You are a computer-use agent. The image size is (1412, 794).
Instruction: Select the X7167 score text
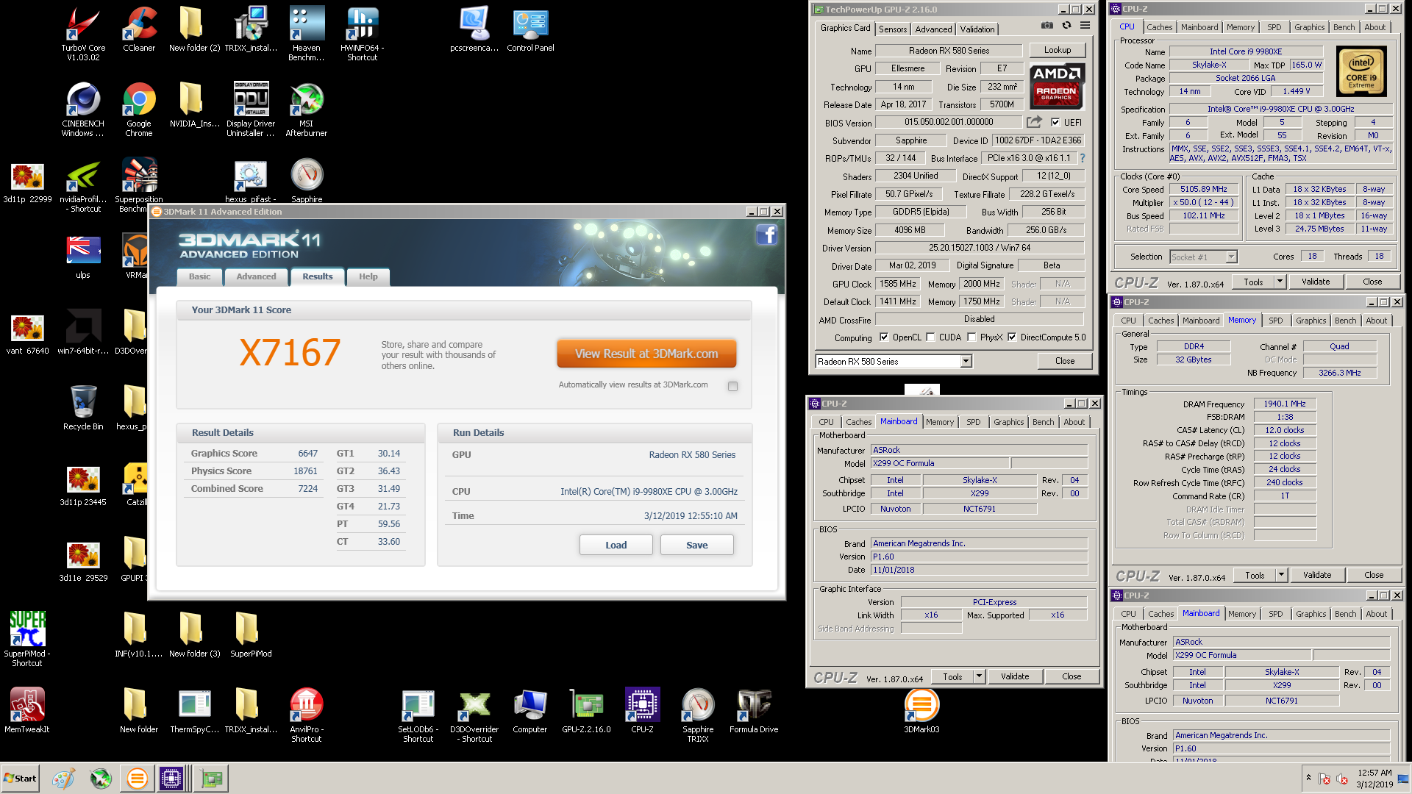click(290, 353)
